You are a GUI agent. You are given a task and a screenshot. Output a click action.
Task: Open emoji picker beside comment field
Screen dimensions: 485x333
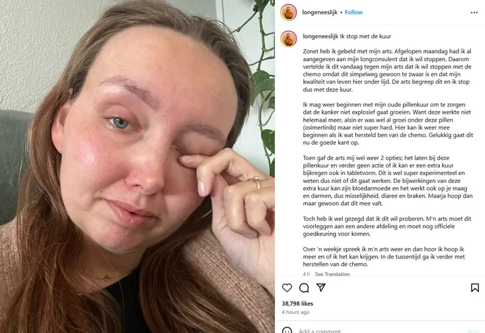[x=287, y=330]
